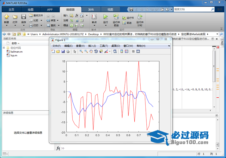The image size is (226, 158).
Task: Switch to the APP tab
Action: tap(50, 9)
